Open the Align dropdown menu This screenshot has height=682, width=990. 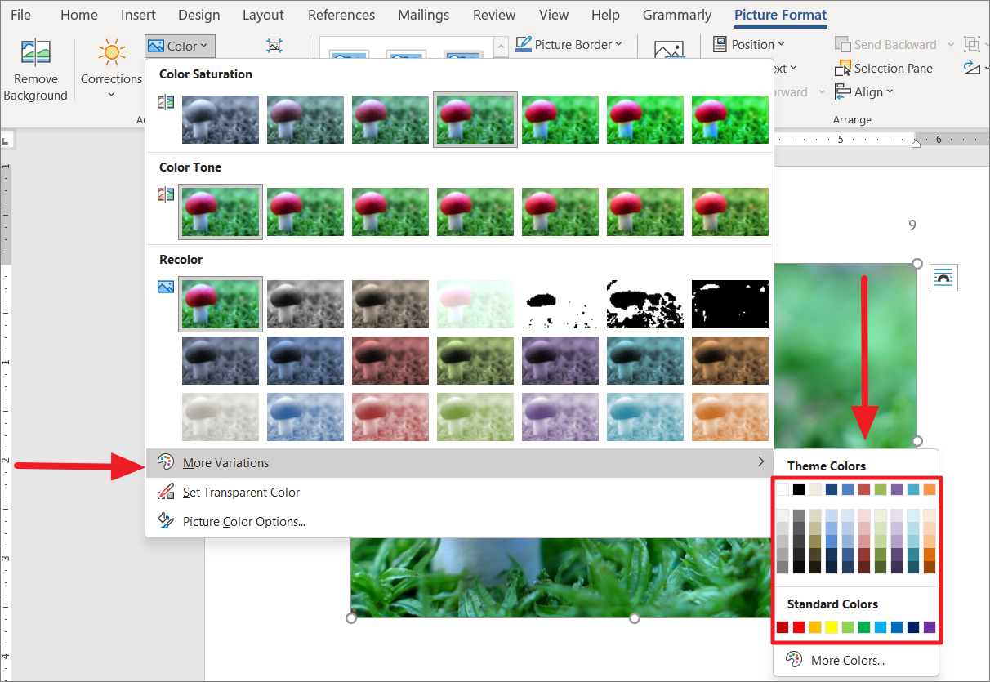pyautogui.click(x=863, y=91)
